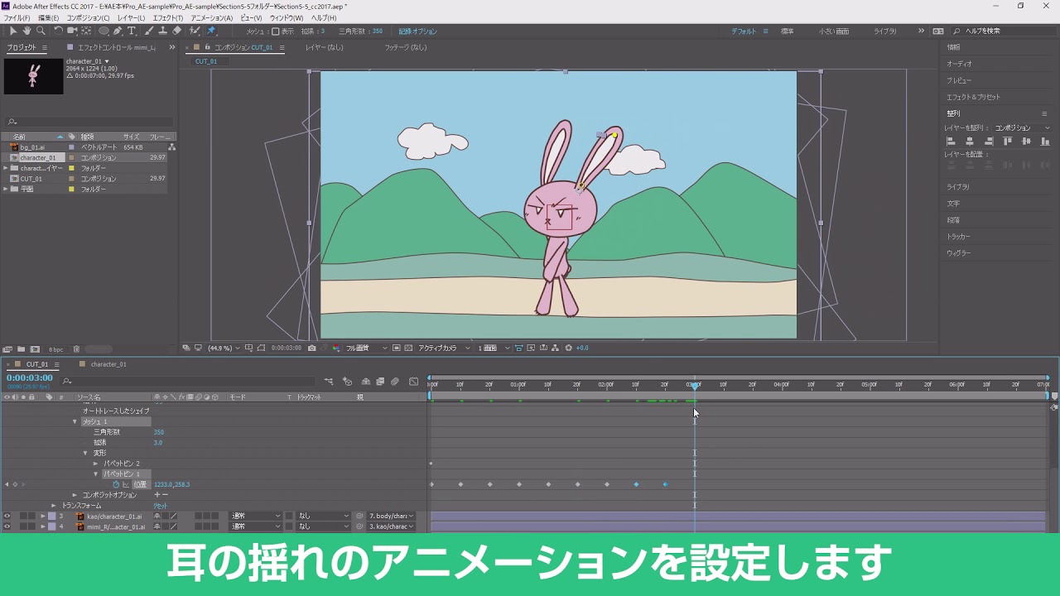
Task: Click the リセット transform reset link
Action: pyautogui.click(x=160, y=505)
